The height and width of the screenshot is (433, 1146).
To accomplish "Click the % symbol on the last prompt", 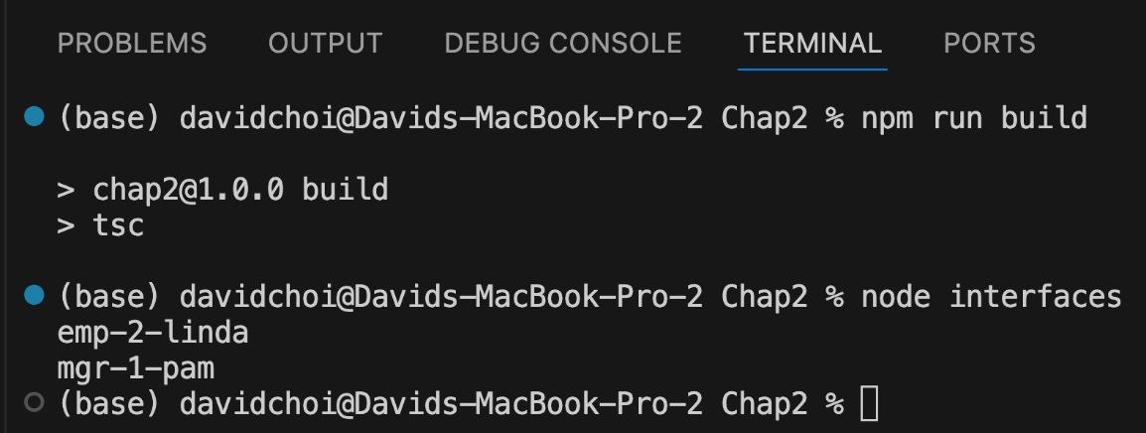I will coord(834,404).
